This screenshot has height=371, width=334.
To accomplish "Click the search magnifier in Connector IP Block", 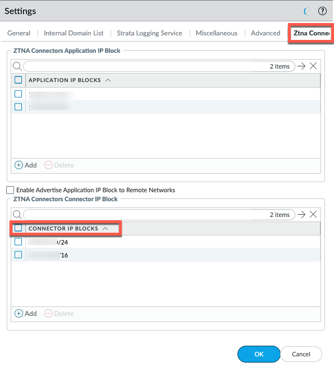I will click(x=17, y=215).
